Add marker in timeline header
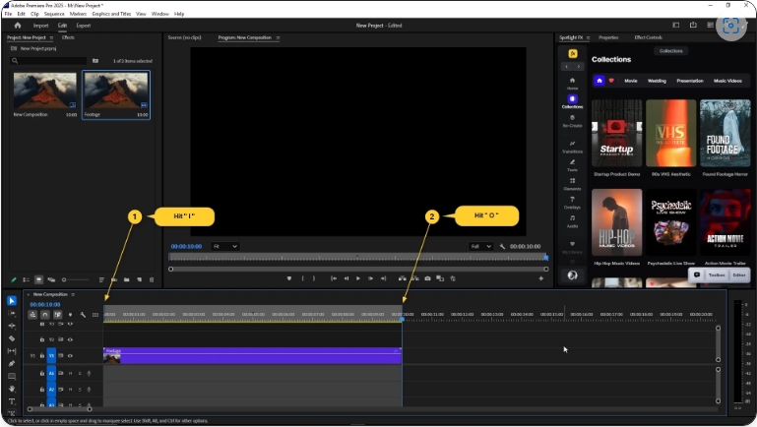This screenshot has height=427, width=757. (71, 315)
